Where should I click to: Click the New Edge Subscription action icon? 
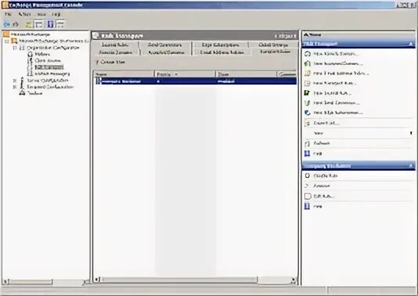click(308, 113)
